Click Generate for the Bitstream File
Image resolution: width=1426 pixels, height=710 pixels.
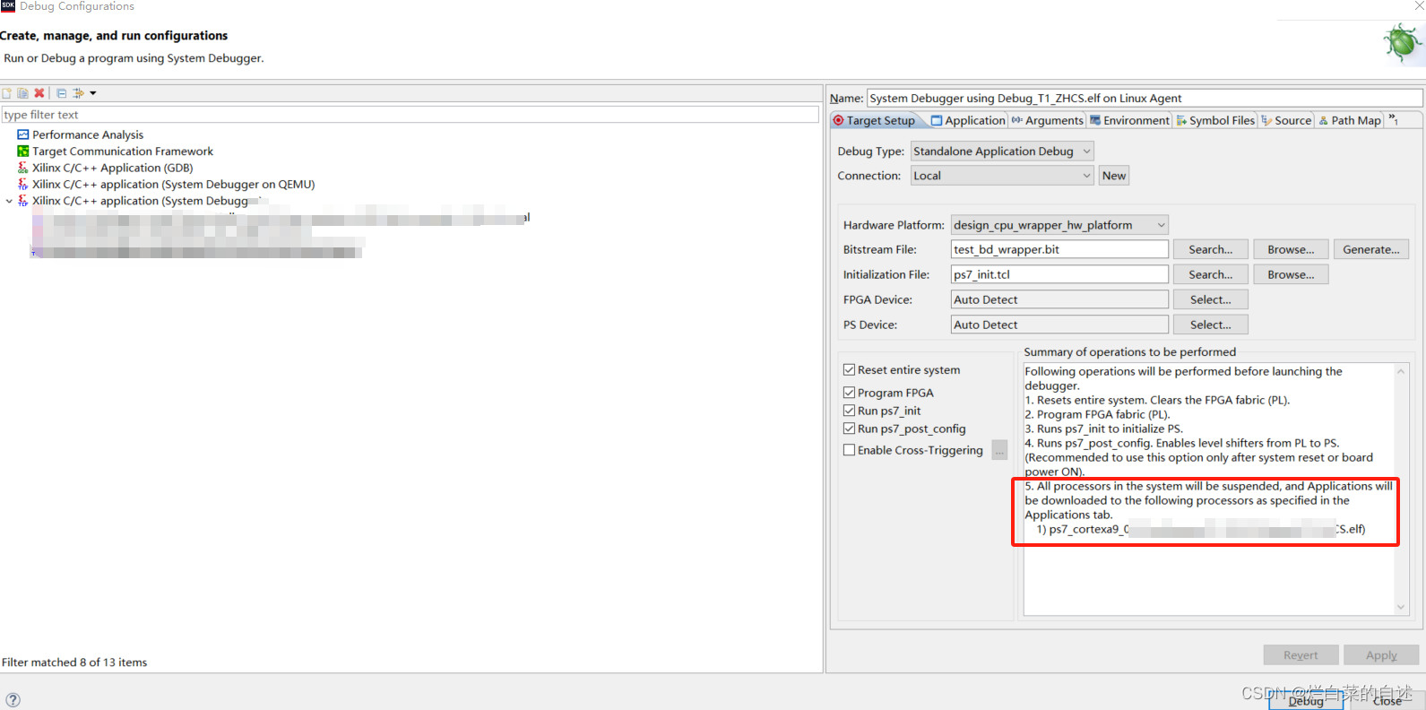1371,249
